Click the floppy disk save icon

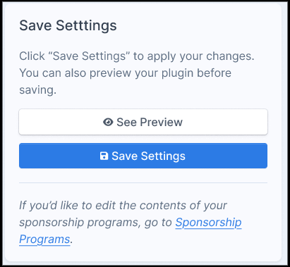104,156
